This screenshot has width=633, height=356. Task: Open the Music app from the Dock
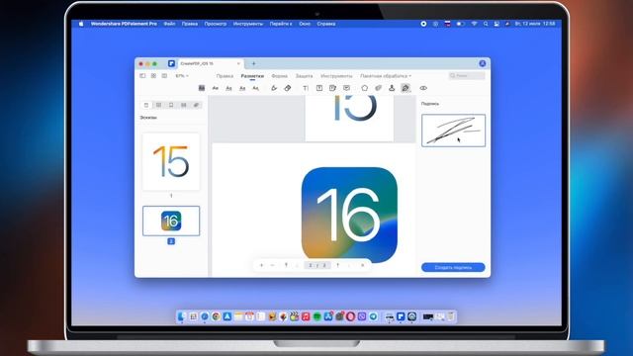coord(306,316)
